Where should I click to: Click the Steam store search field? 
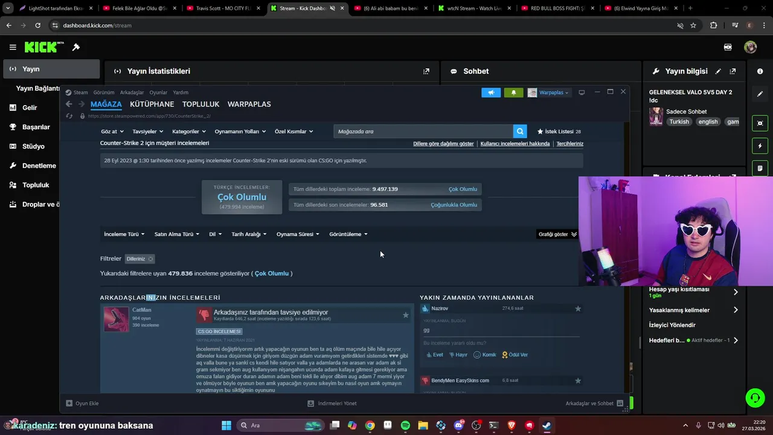423,131
